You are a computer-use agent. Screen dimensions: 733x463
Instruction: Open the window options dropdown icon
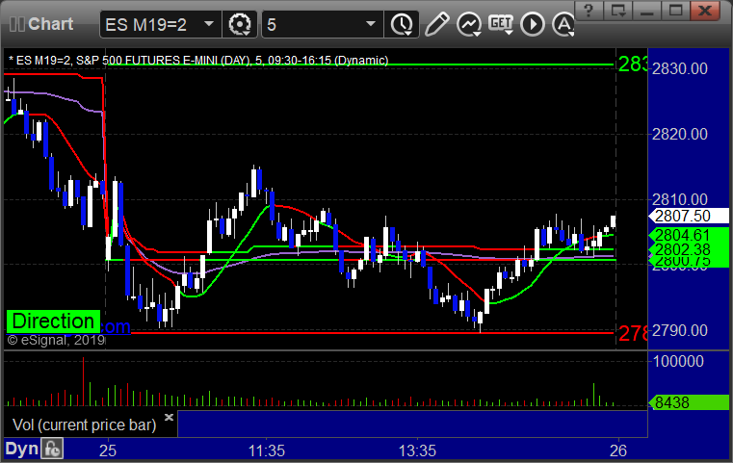[x=618, y=11]
